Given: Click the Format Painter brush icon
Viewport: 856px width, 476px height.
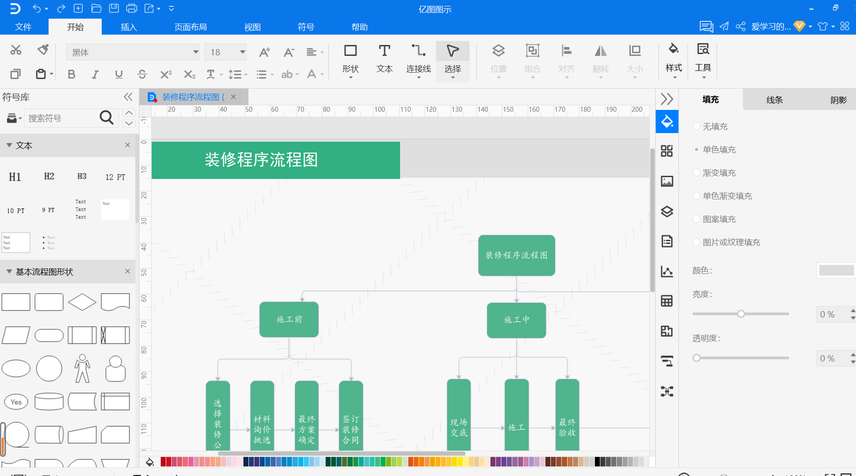Looking at the screenshot, I should 43,50.
